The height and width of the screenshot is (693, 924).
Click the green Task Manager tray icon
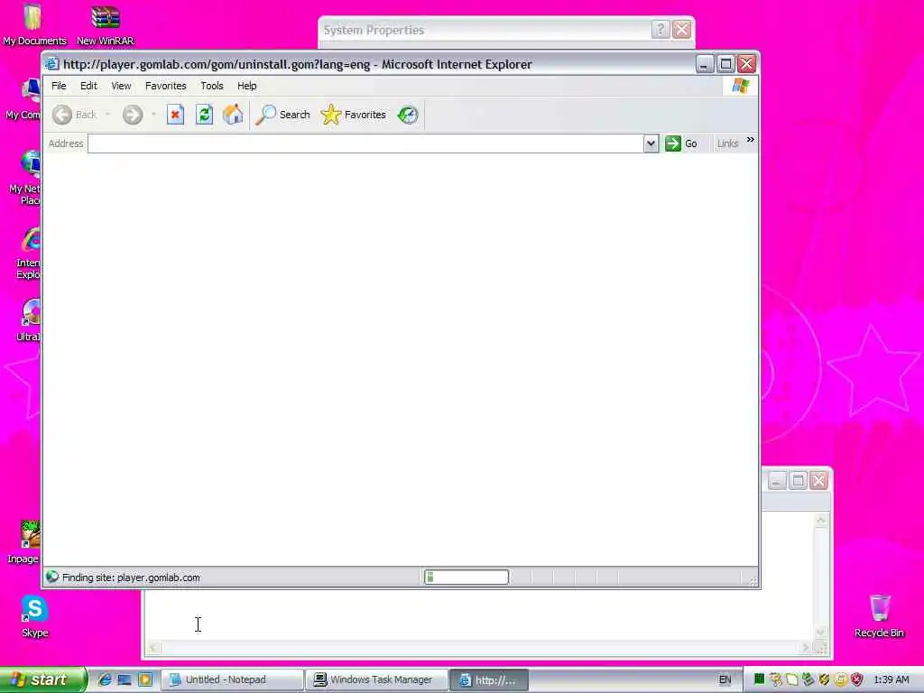point(759,679)
